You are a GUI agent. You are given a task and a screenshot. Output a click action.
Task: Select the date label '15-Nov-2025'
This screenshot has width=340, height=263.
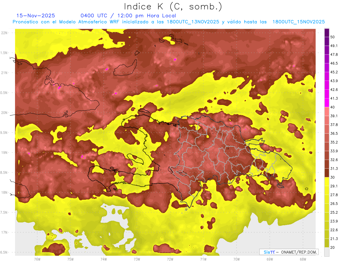tap(36, 16)
